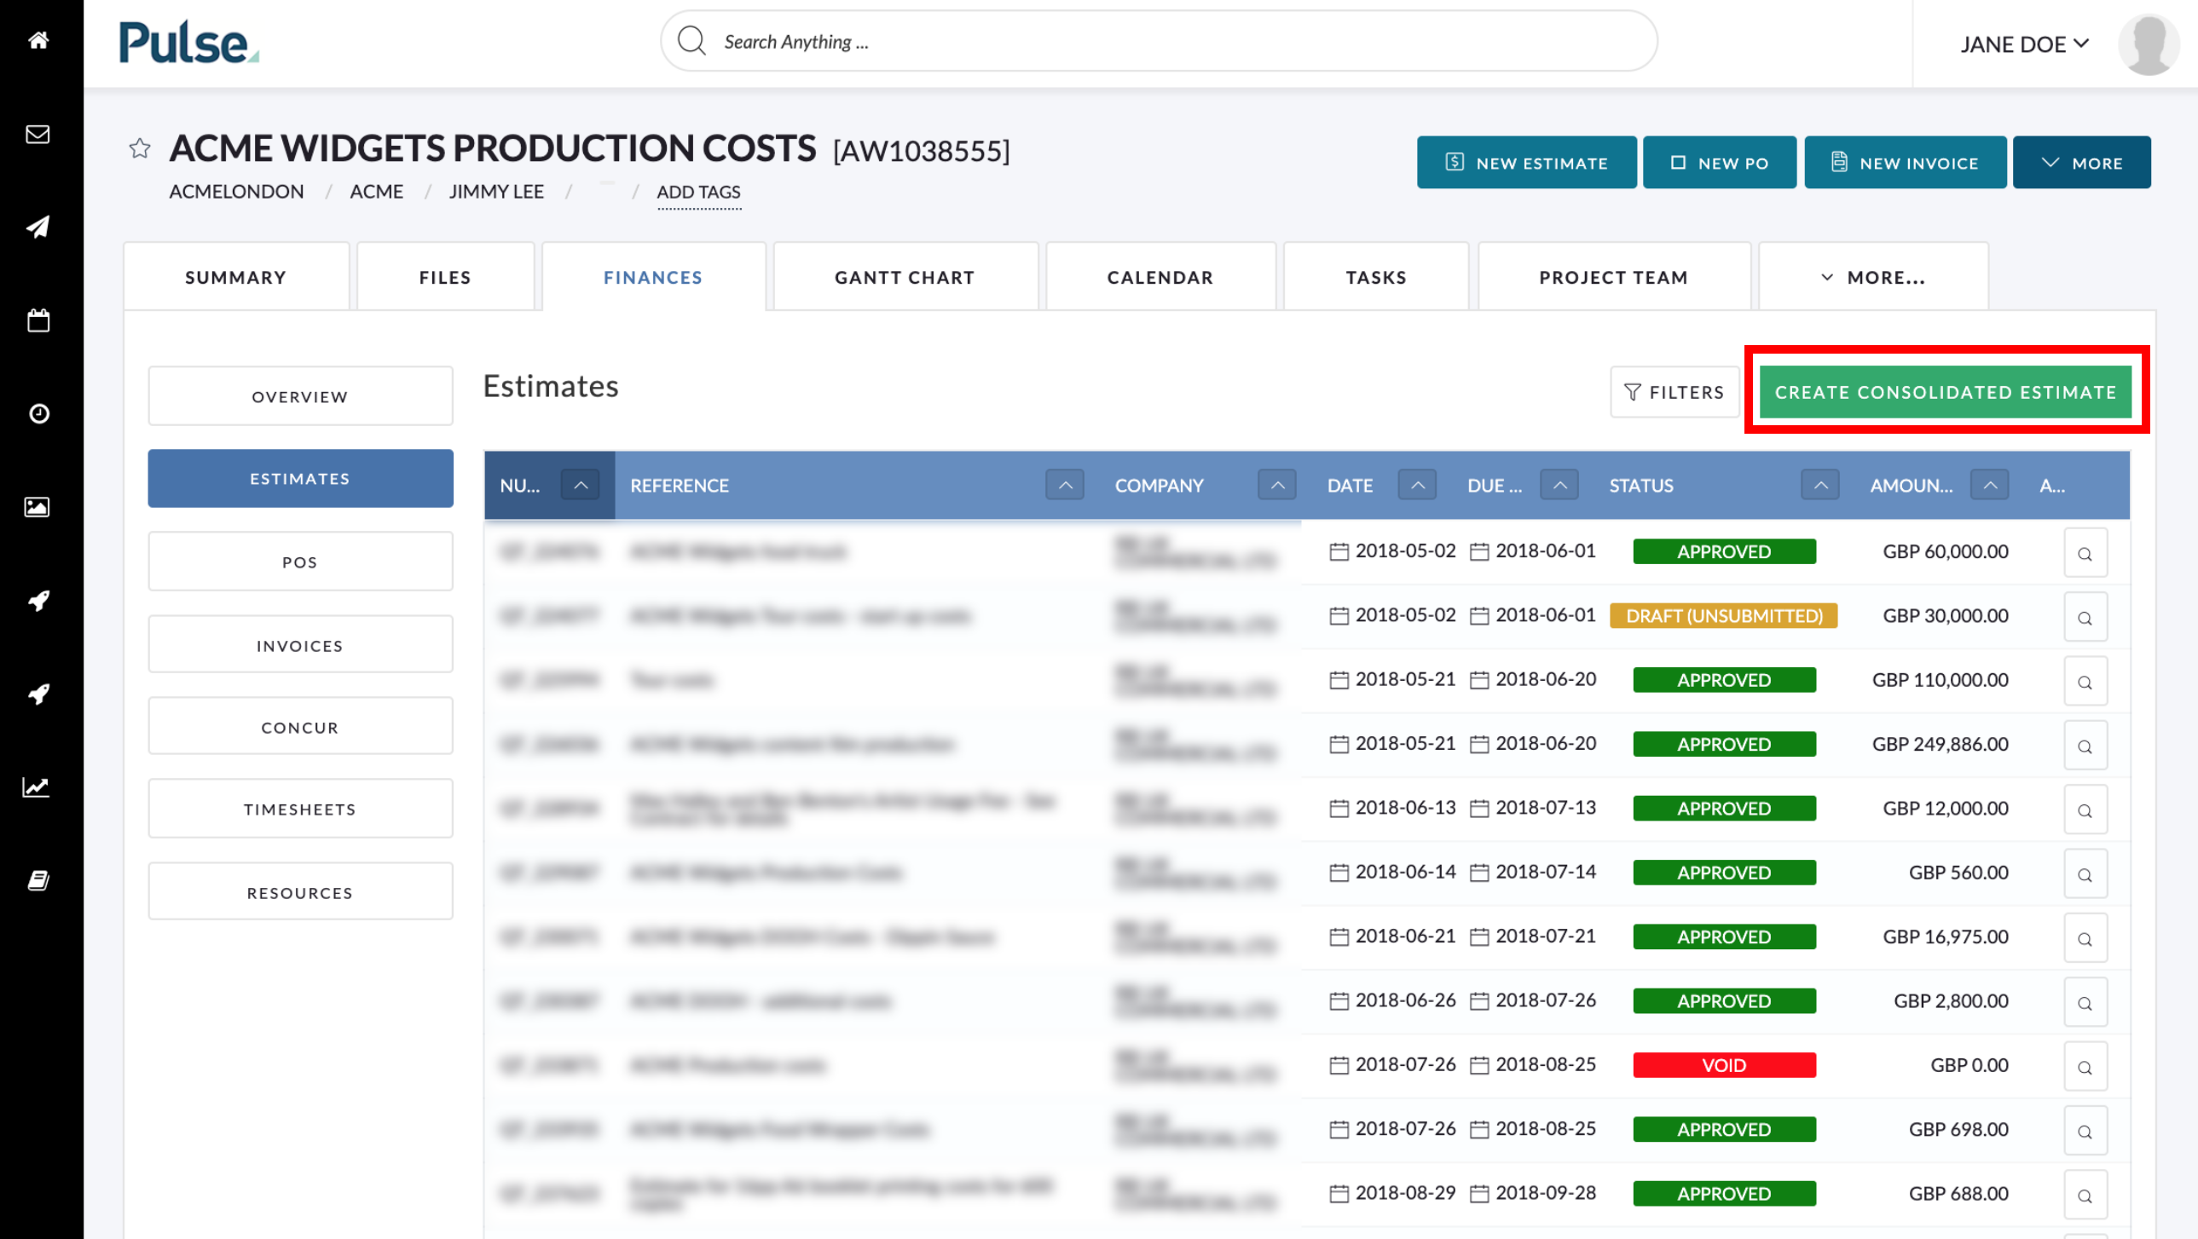View estimate of GBP 12,000.00

(x=2085, y=810)
